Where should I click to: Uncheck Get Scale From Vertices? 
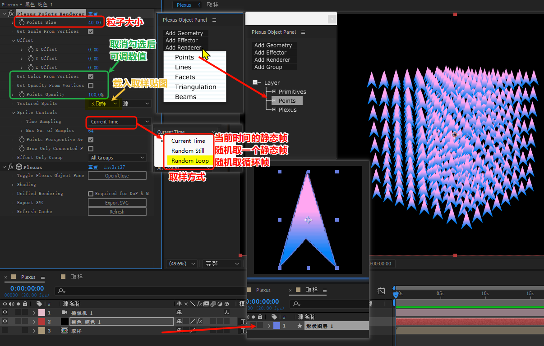91,32
